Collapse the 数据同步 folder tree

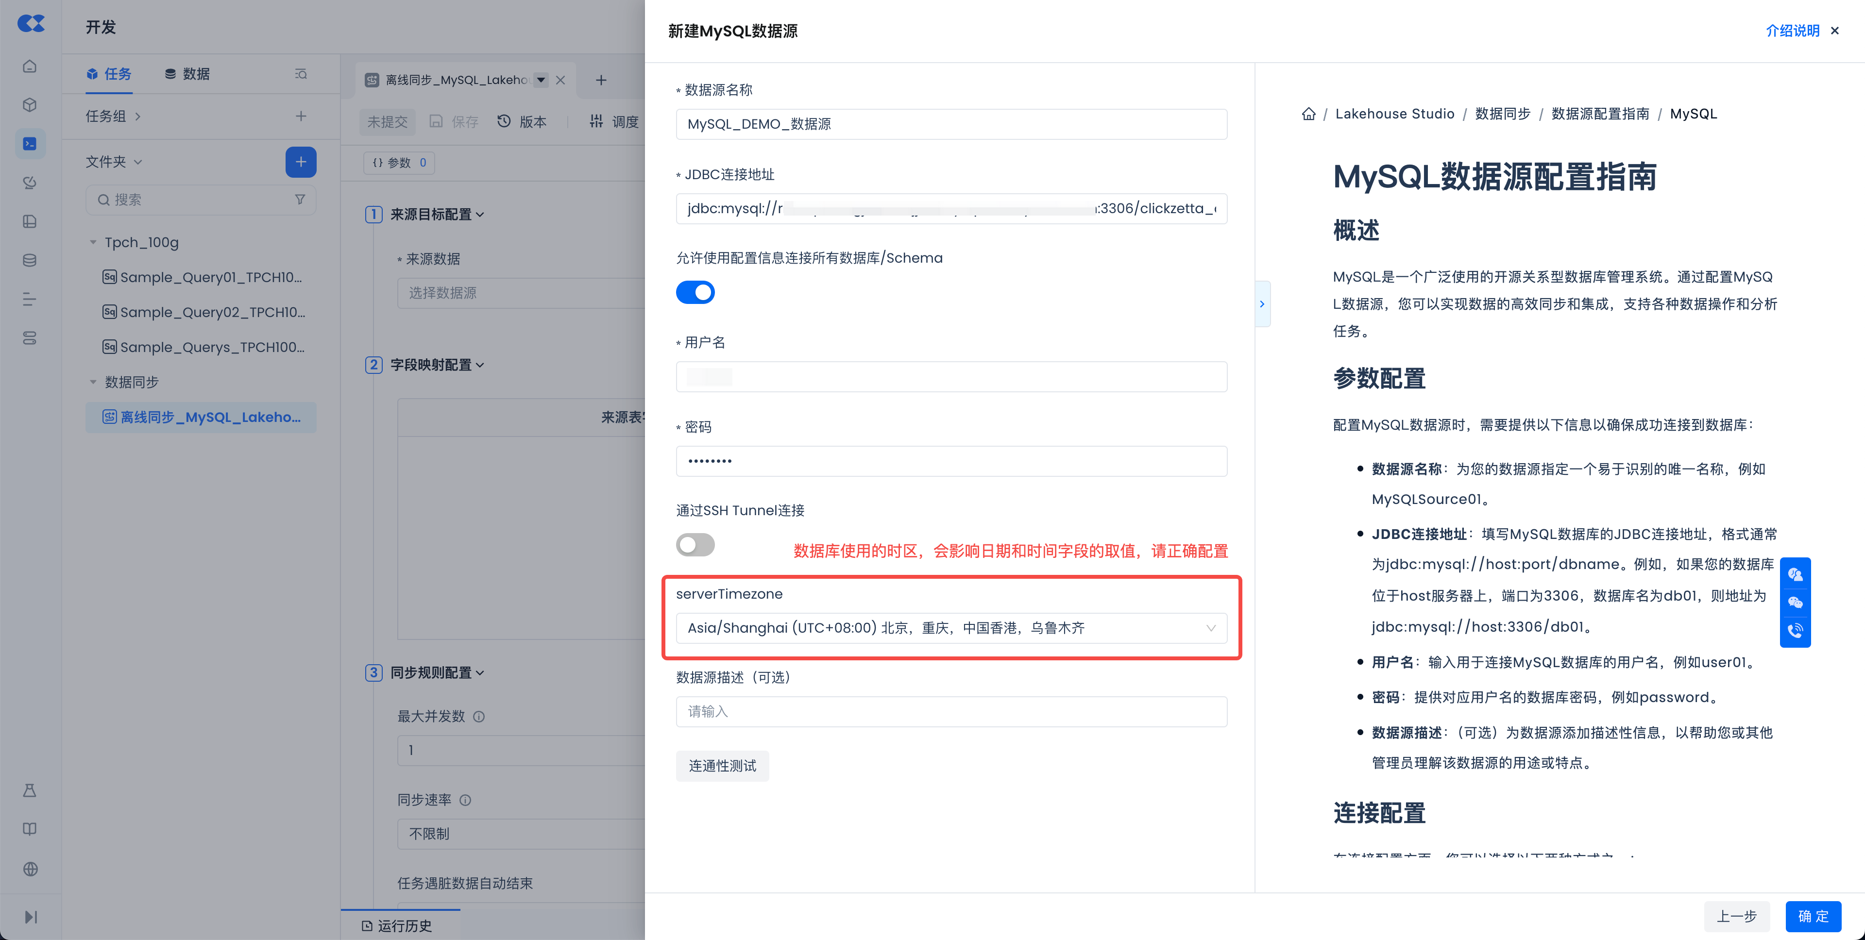[93, 382]
